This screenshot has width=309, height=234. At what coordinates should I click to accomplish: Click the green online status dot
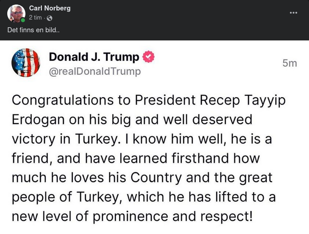pos(23,20)
